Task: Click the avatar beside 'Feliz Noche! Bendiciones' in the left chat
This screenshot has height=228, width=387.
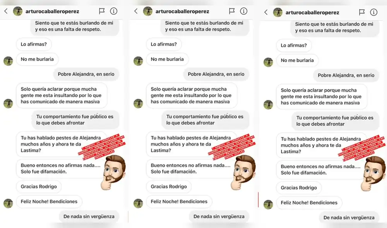Action: click(8, 203)
